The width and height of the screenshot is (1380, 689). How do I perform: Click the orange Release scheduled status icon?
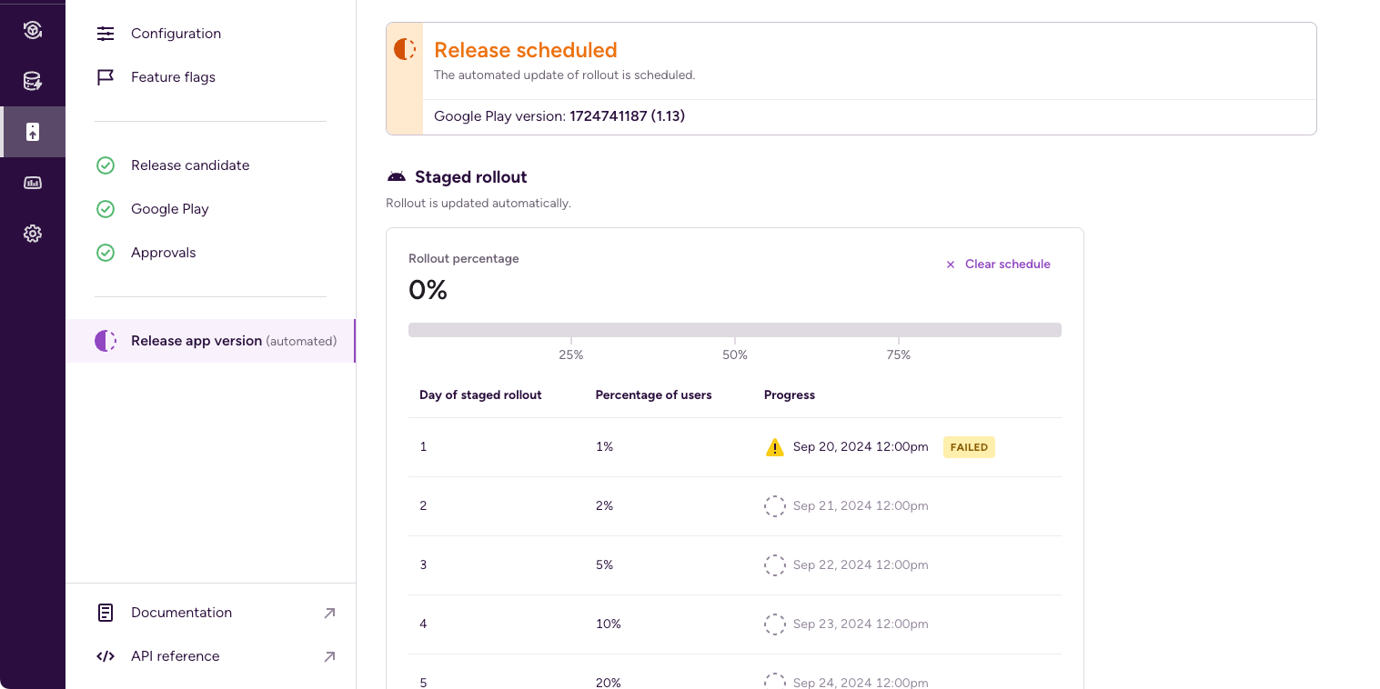tap(405, 50)
